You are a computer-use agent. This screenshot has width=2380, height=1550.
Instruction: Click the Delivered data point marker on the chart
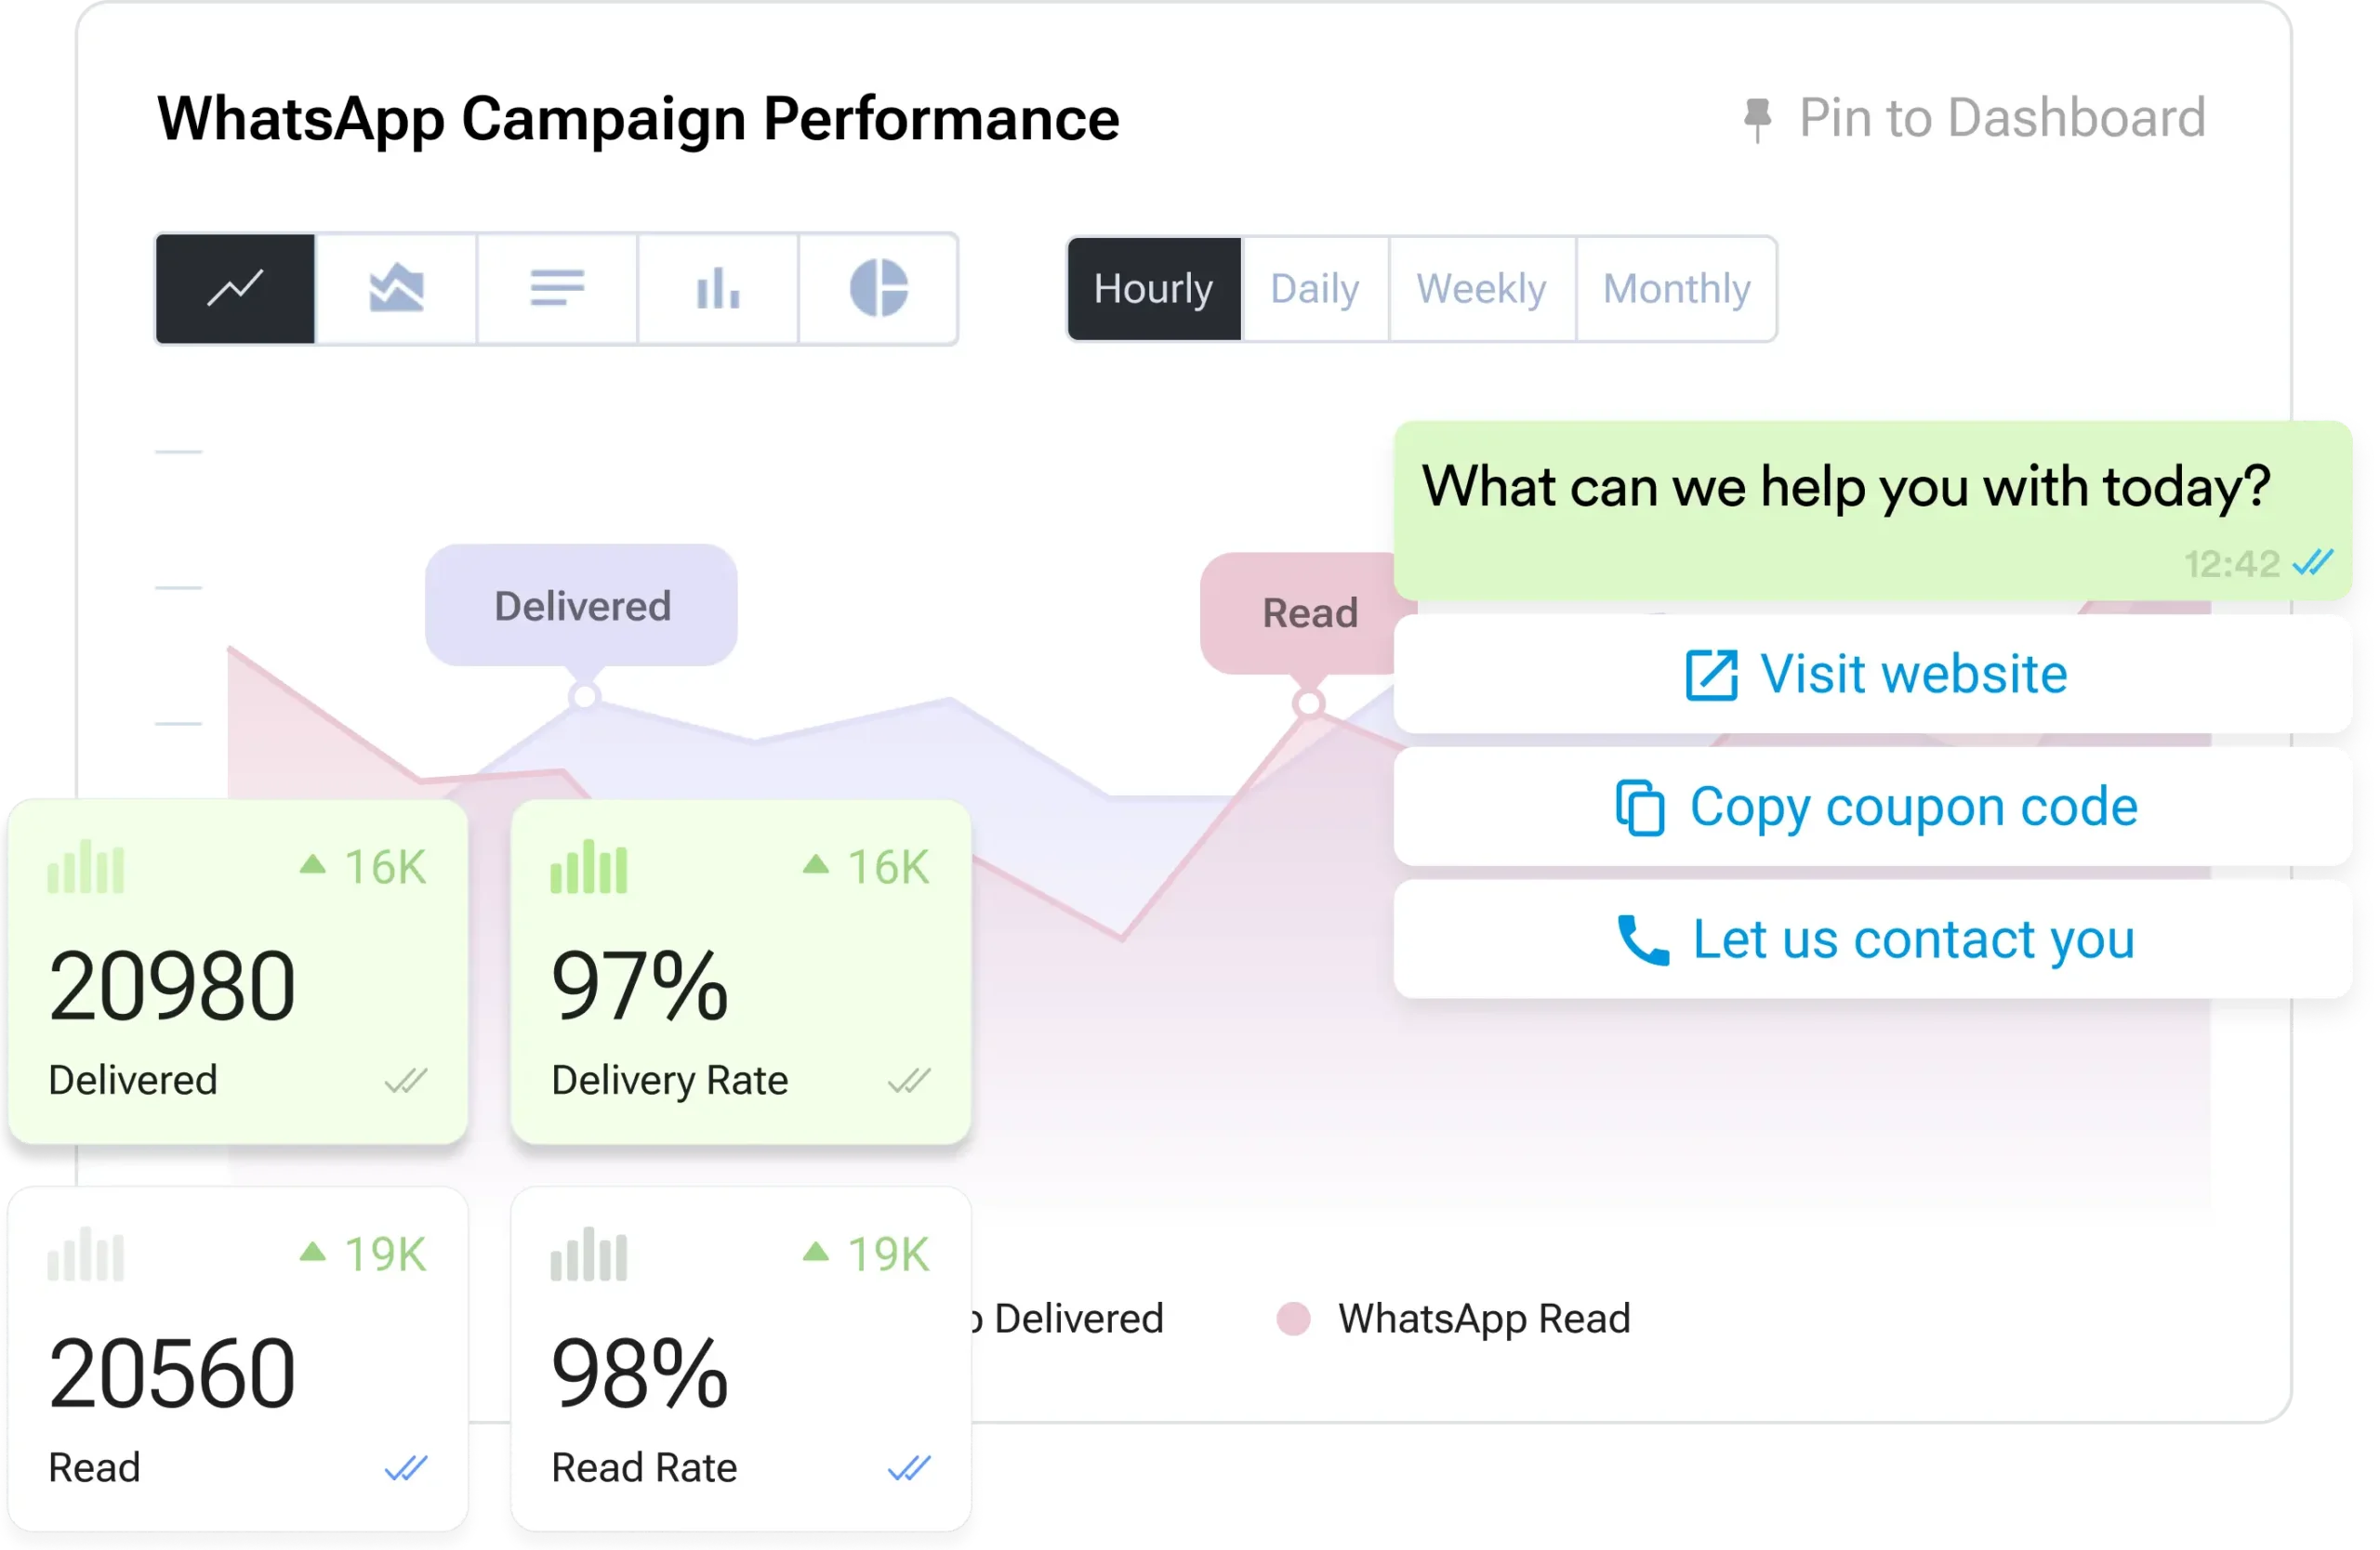coord(584,696)
